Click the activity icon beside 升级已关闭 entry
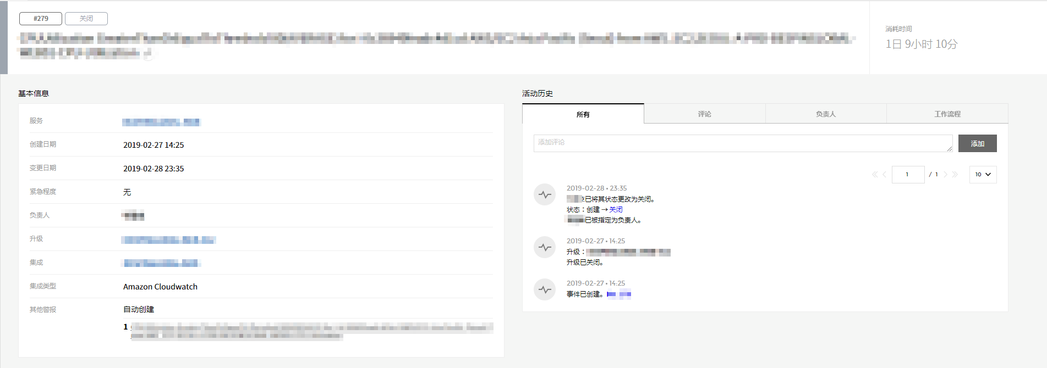The image size is (1047, 368). [x=545, y=247]
